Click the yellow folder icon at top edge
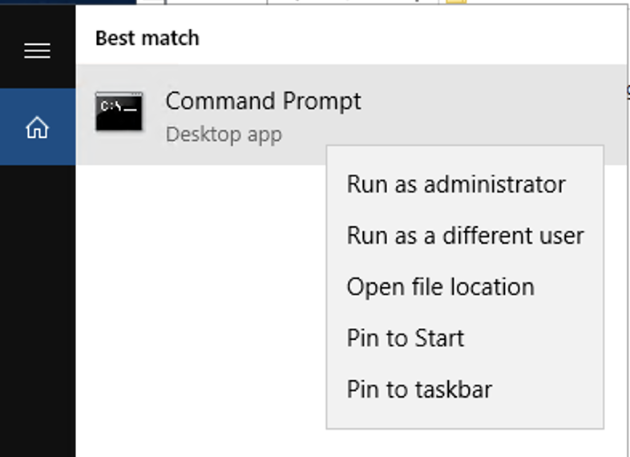Screen dimensions: 630x457 [456, 2]
